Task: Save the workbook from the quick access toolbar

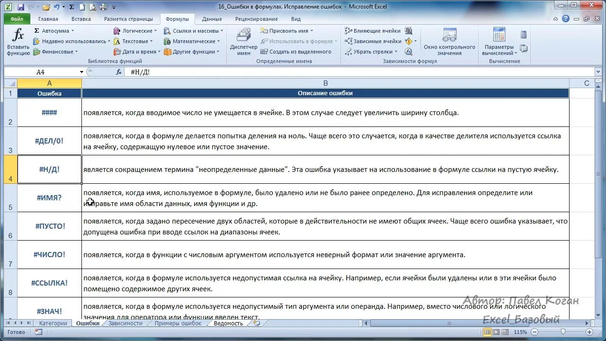Action: pos(20,7)
